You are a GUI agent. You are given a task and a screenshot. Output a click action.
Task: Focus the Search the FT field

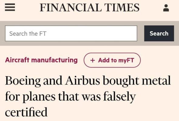tap(71, 33)
